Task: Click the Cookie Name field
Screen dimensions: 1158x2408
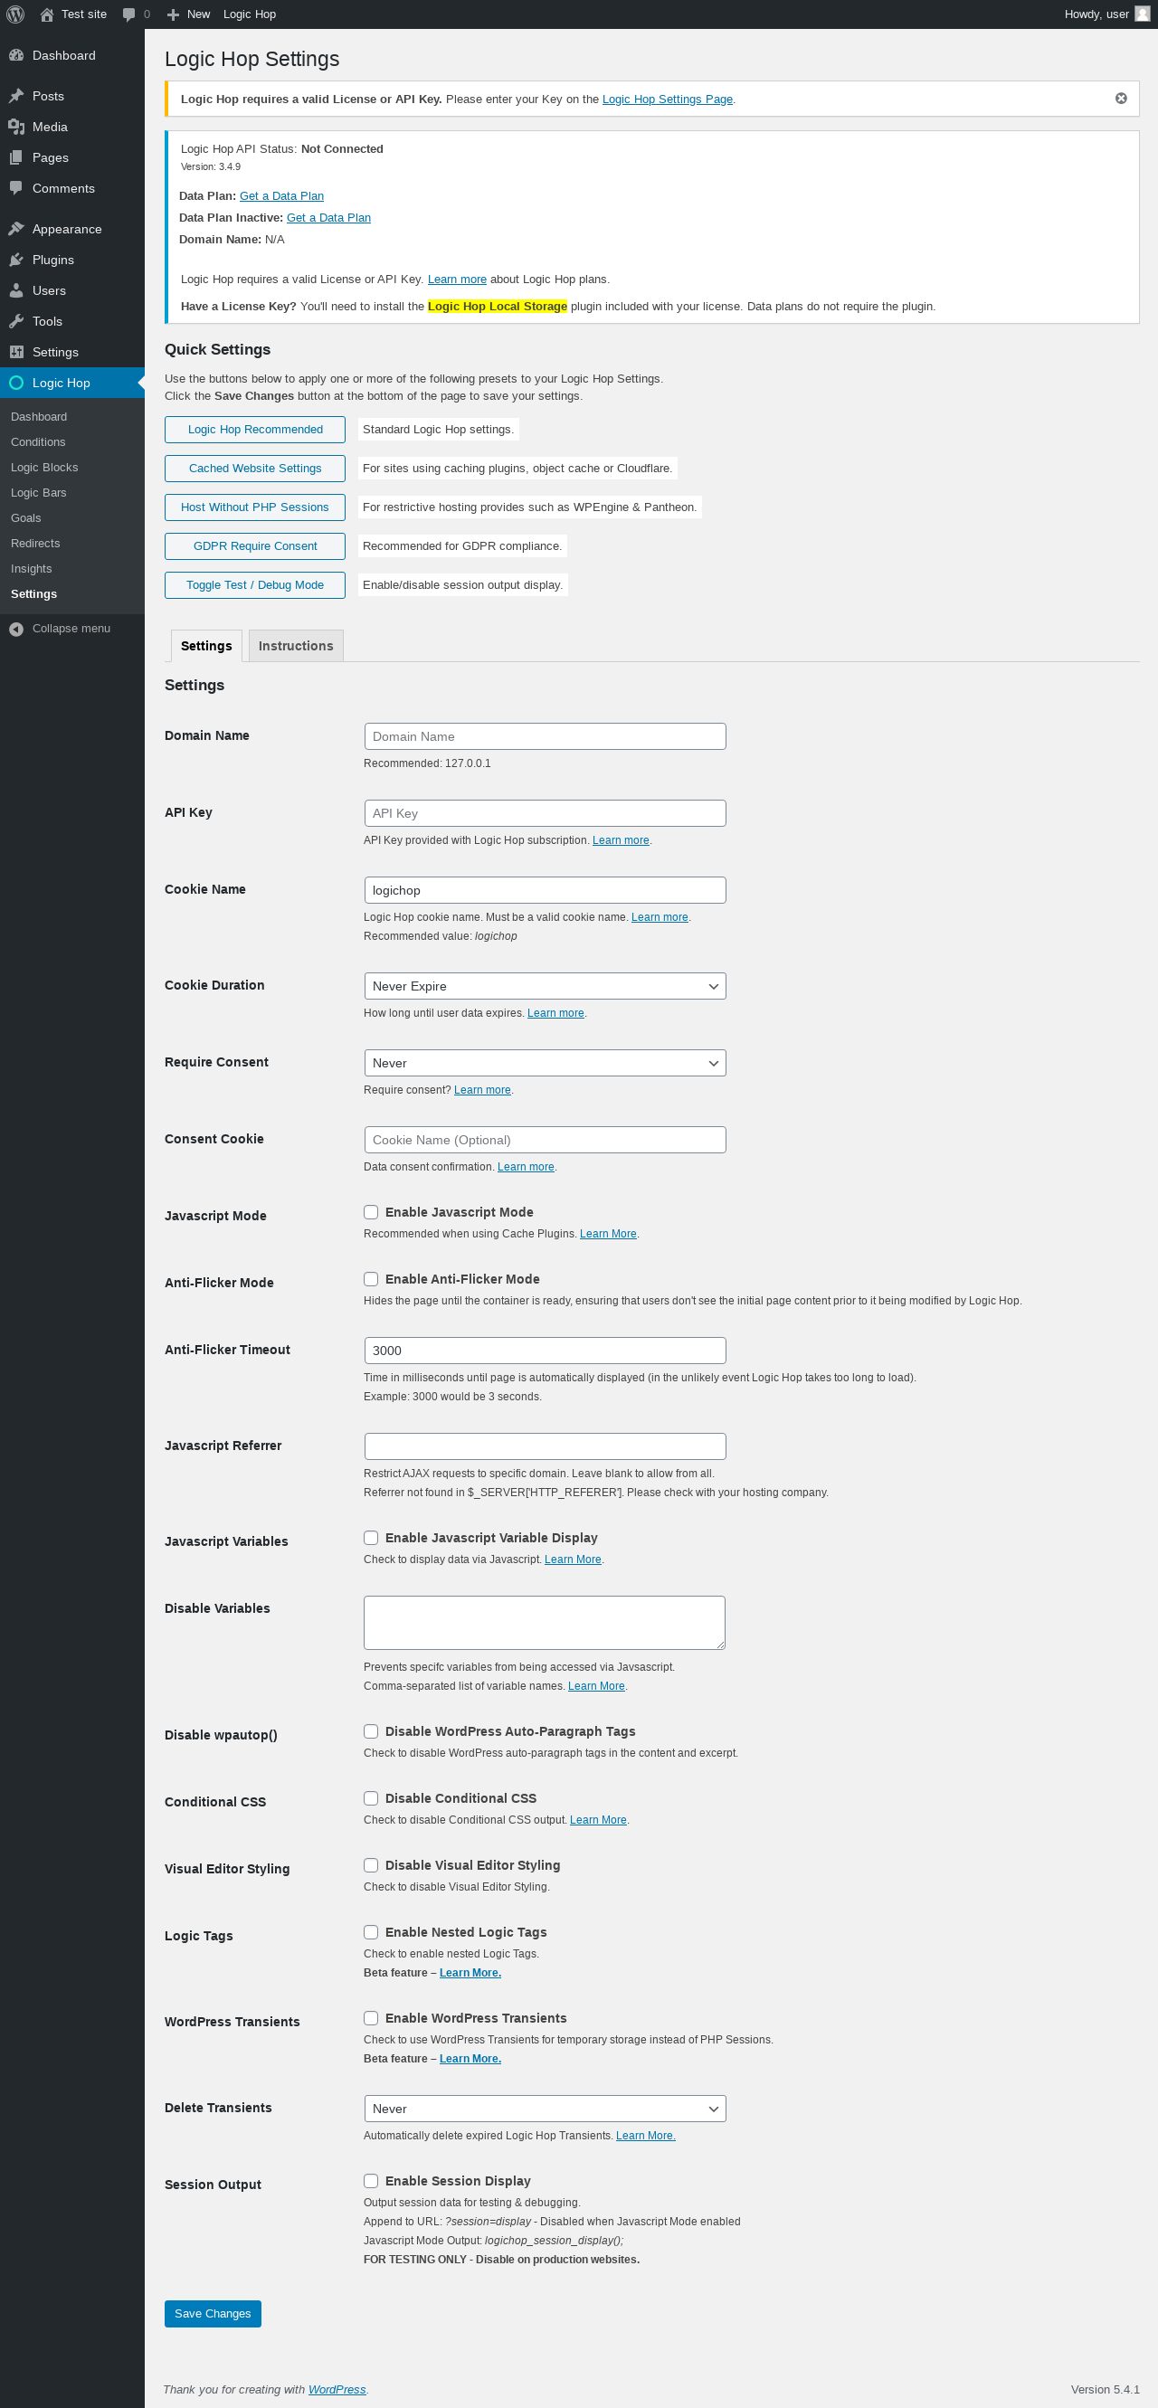Action: (545, 890)
